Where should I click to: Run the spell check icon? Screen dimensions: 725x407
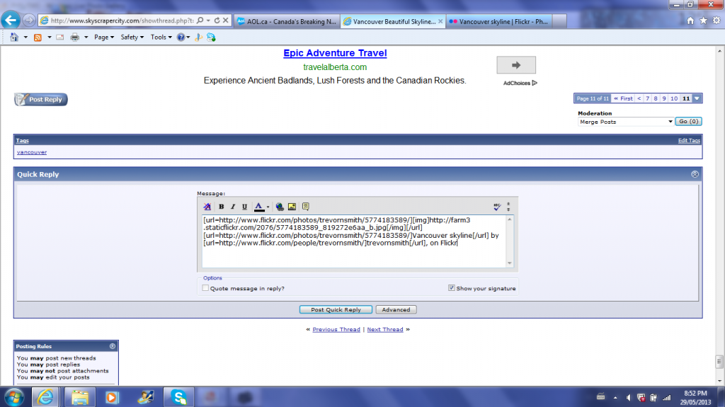(x=497, y=207)
